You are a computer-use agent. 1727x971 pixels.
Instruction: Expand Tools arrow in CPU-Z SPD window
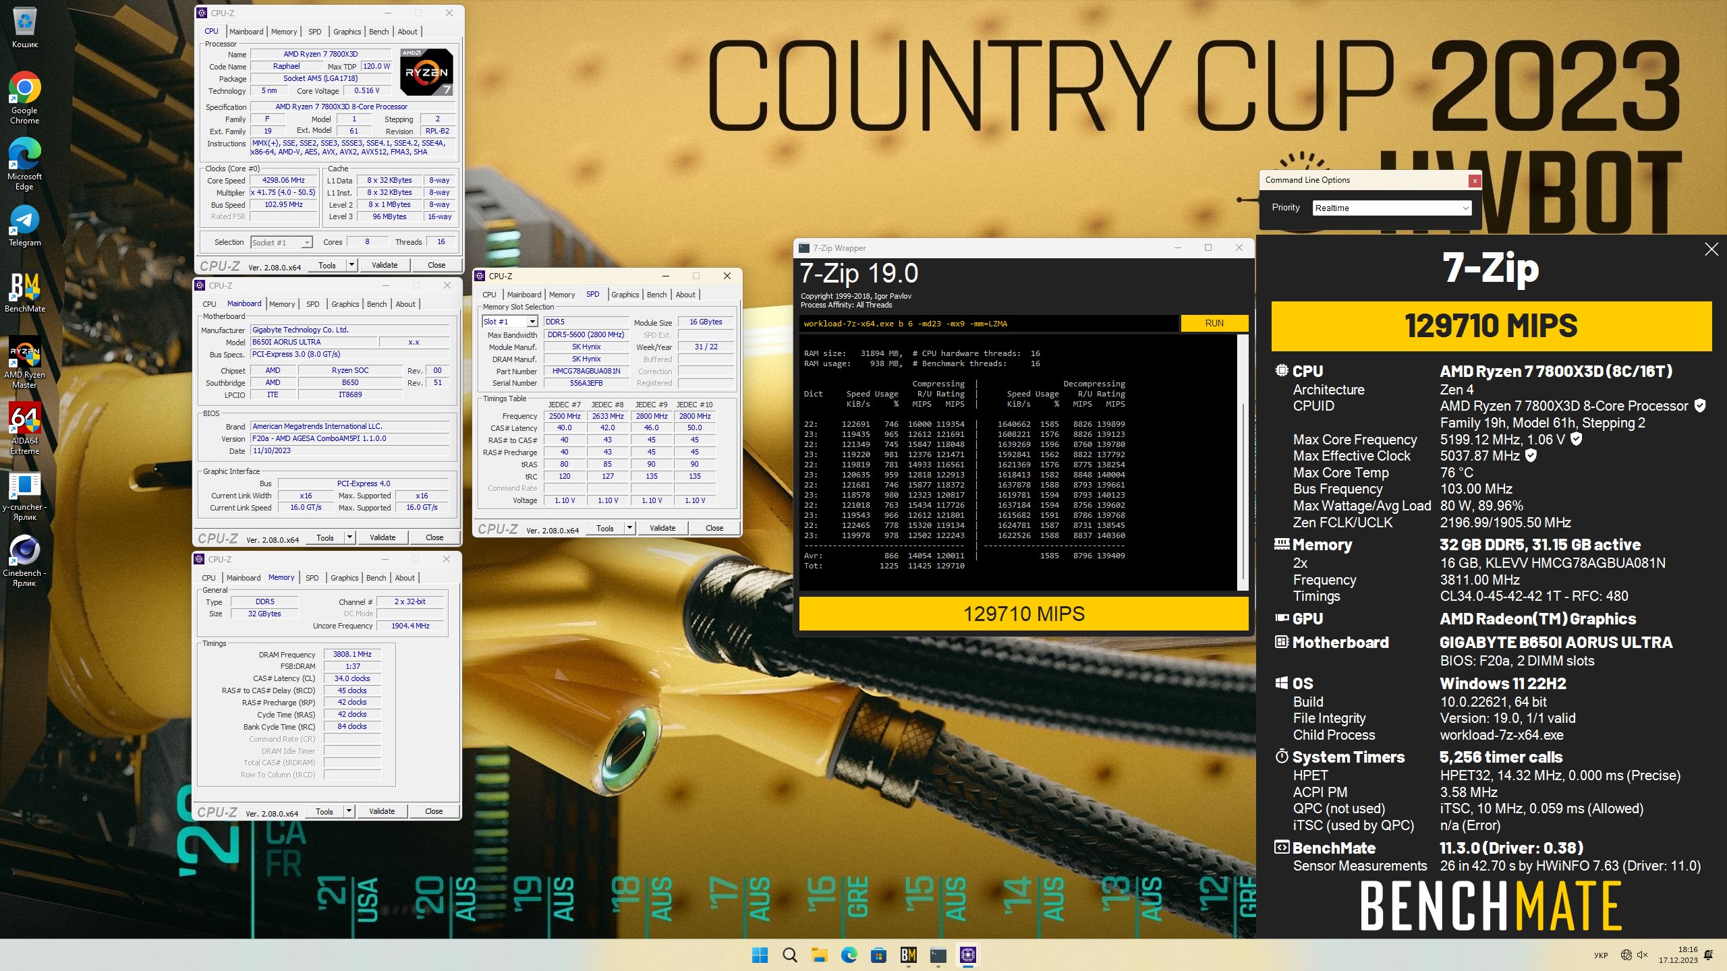tap(629, 528)
